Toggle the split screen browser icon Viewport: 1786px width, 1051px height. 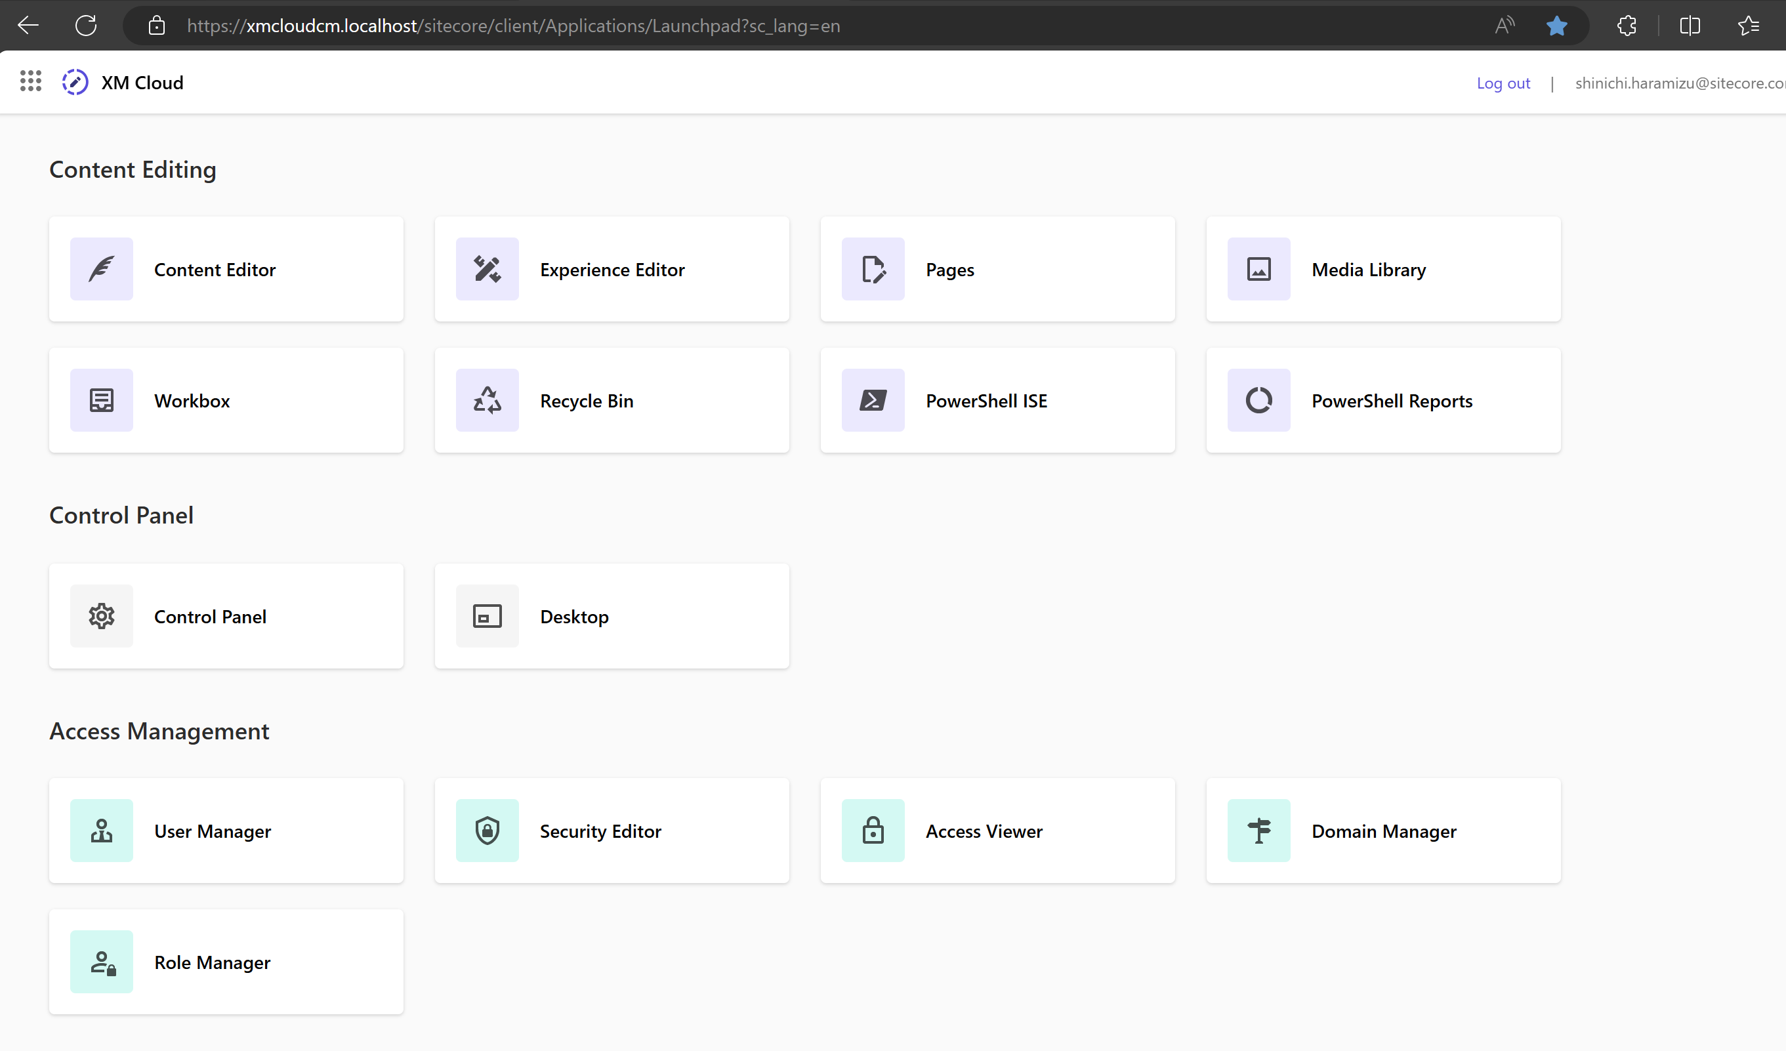click(x=1690, y=26)
